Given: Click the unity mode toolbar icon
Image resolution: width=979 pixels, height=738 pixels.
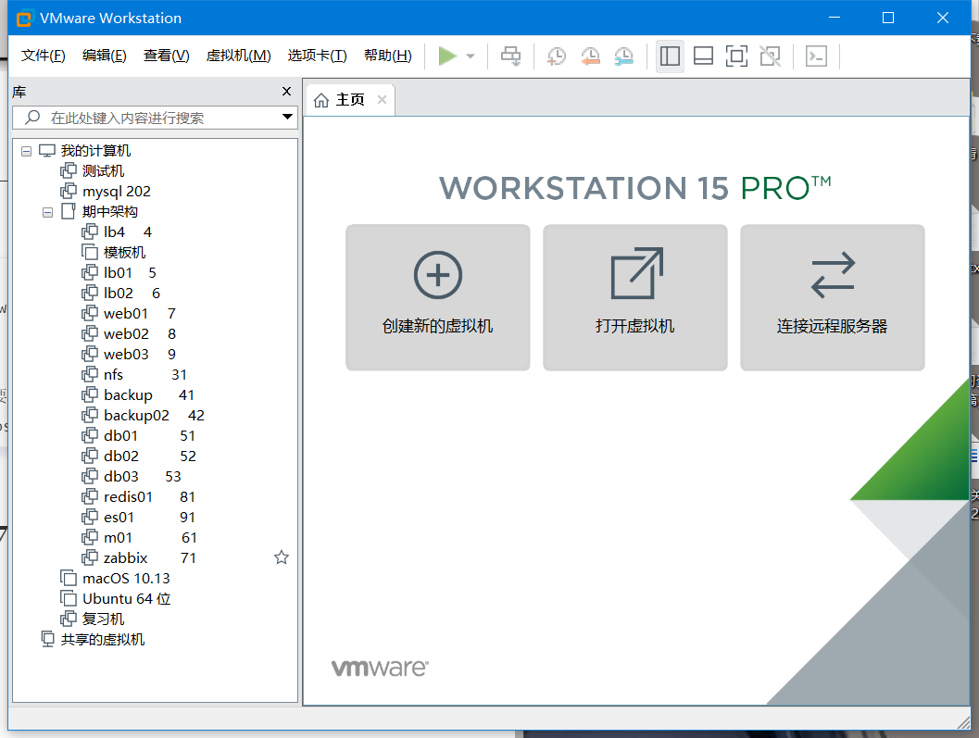Looking at the screenshot, I should coord(770,56).
